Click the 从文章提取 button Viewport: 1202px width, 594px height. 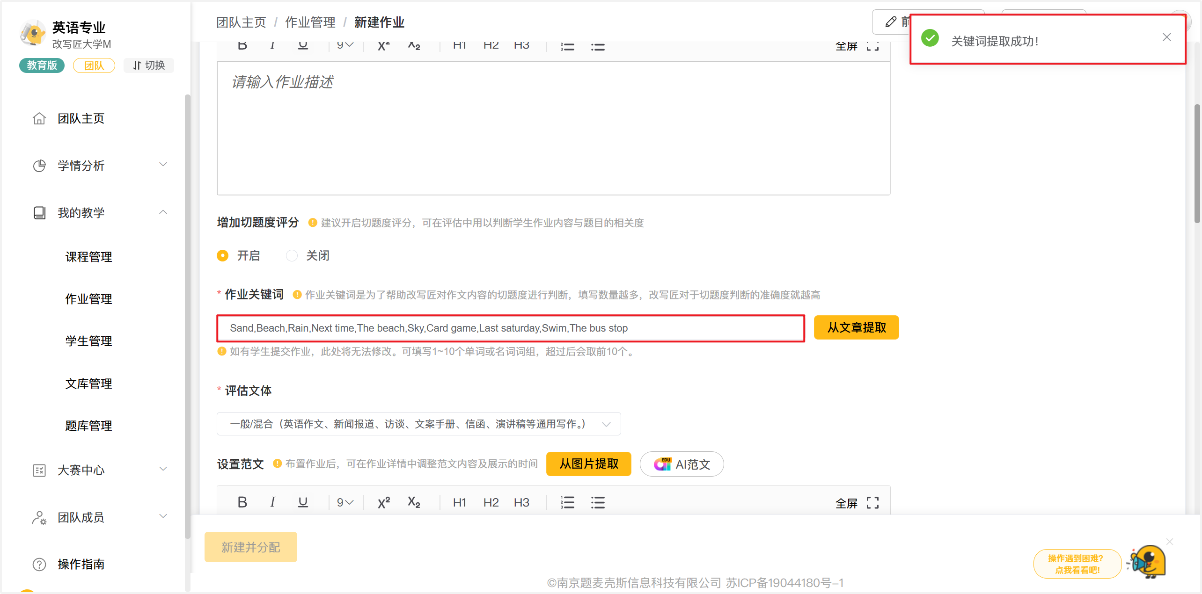856,328
